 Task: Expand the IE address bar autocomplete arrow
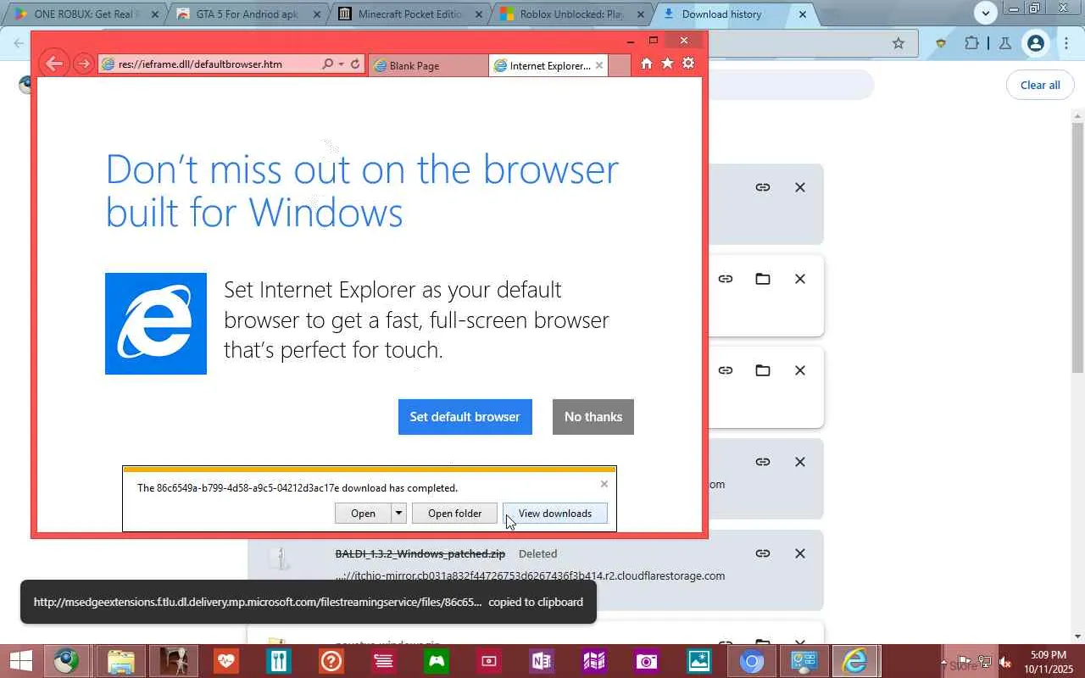pyautogui.click(x=341, y=64)
